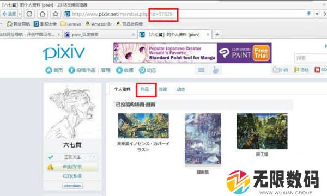
Task: Open the 影视大全 bookmark
Action: point(45,24)
